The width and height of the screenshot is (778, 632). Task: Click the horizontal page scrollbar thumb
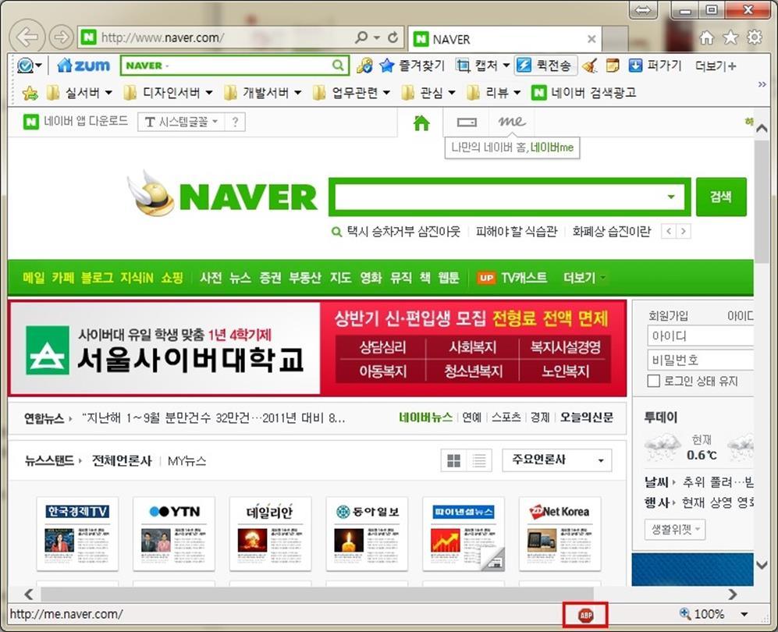[x=317, y=594]
